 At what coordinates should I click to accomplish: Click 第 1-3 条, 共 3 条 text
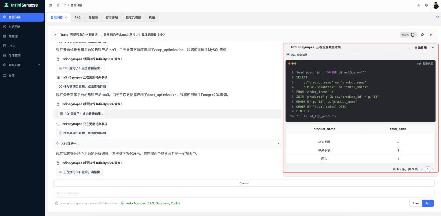(x=405, y=170)
